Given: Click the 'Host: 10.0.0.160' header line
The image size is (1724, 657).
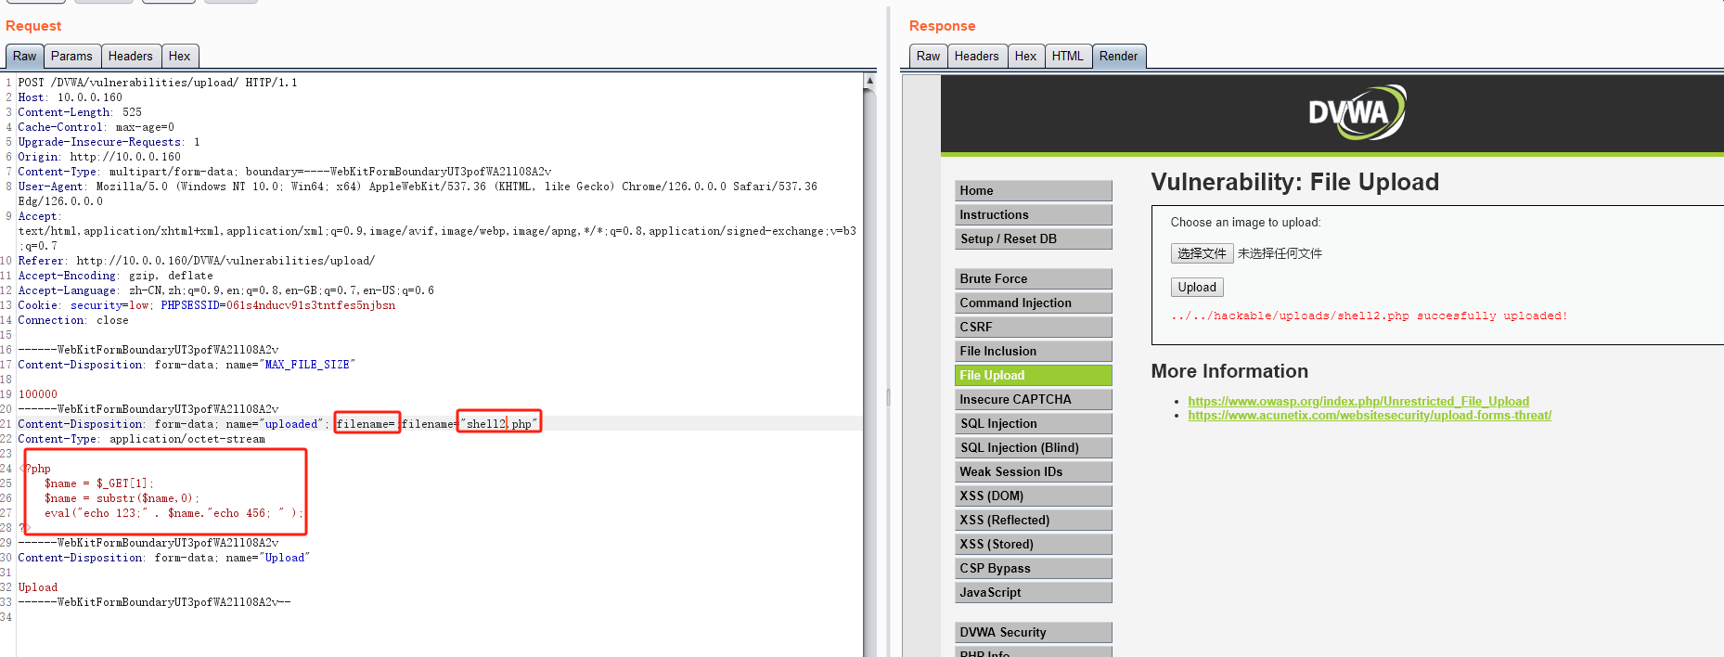Looking at the screenshot, I should [71, 97].
